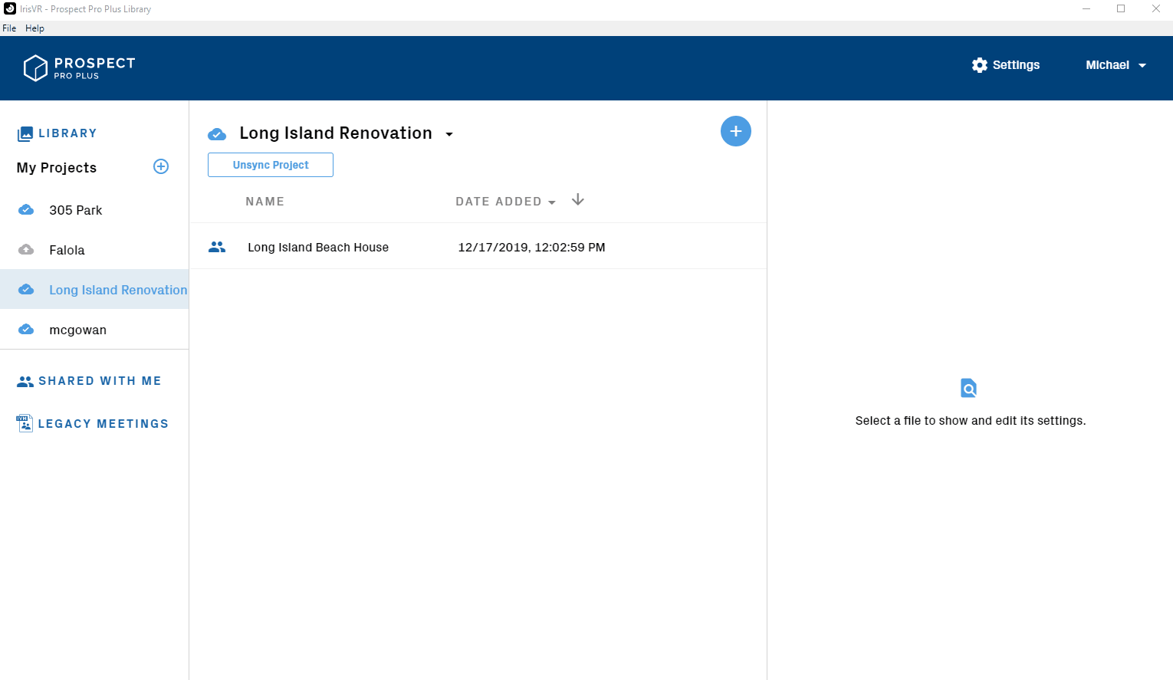Click the blue plus add-file button
Image resolution: width=1173 pixels, height=680 pixels.
tap(735, 131)
